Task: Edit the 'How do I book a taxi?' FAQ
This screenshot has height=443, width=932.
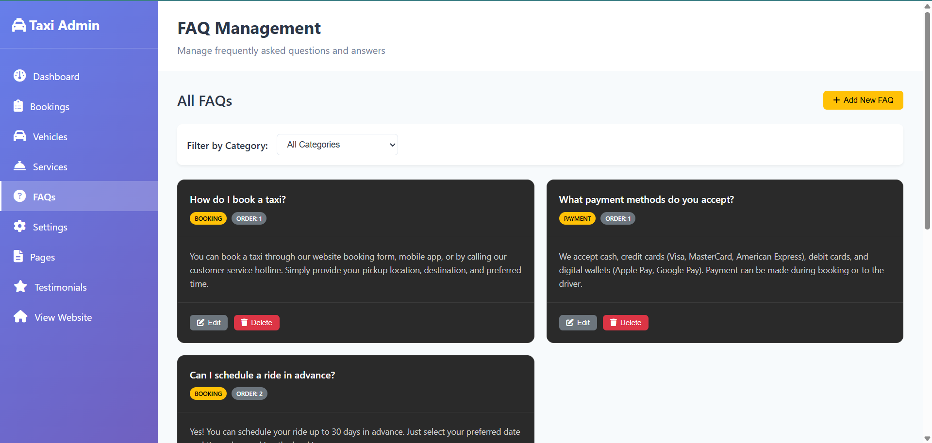Action: coord(208,322)
